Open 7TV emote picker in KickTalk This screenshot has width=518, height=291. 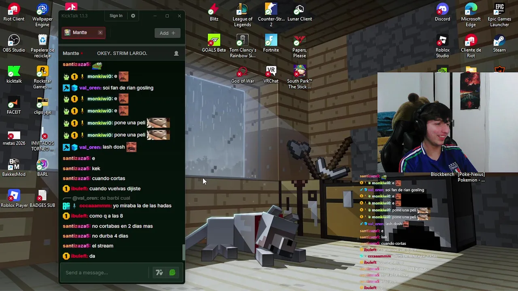159,273
